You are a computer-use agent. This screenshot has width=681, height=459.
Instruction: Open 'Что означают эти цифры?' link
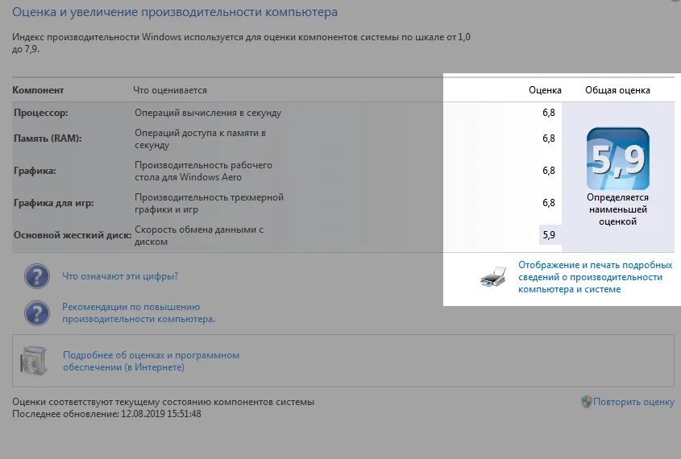coord(120,276)
